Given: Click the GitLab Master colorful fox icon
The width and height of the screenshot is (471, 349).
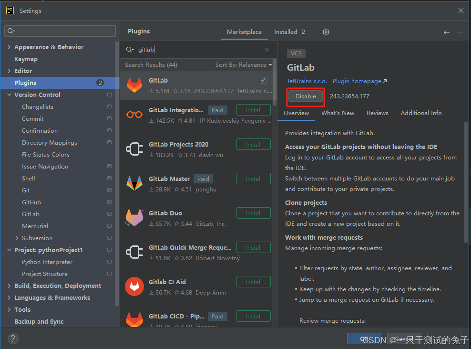Looking at the screenshot, I should click(x=134, y=183).
